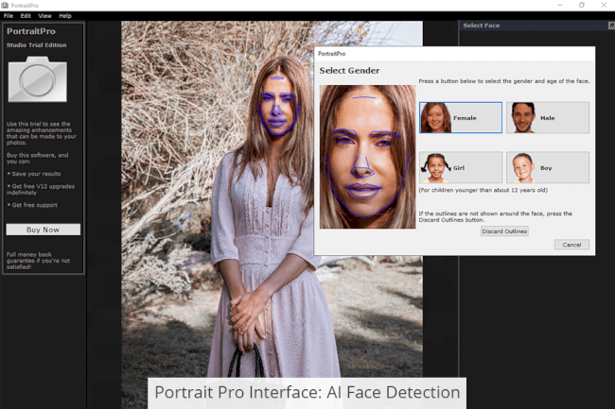Click the PortraitPro sidebar title text
This screenshot has height=409, width=615.
point(31,31)
